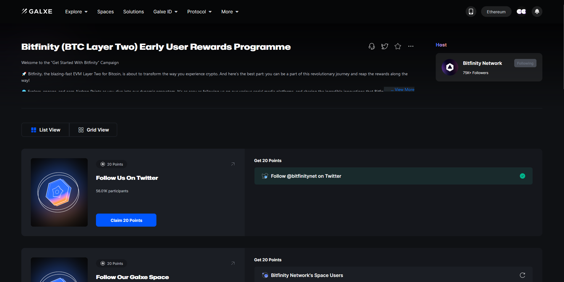Open the mobile app phone icon
The height and width of the screenshot is (282, 564).
471,12
